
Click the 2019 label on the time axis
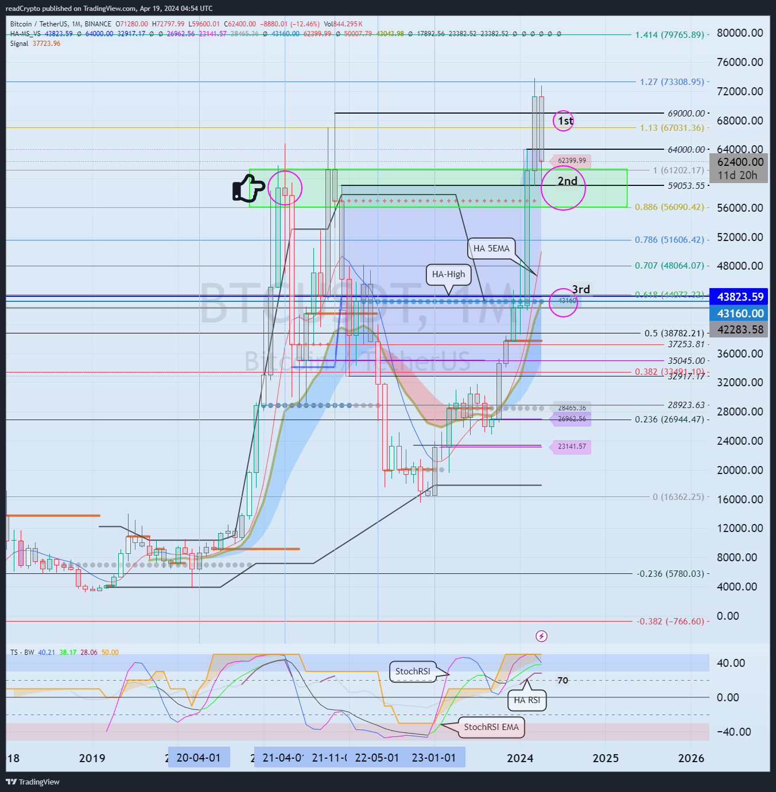point(92,758)
